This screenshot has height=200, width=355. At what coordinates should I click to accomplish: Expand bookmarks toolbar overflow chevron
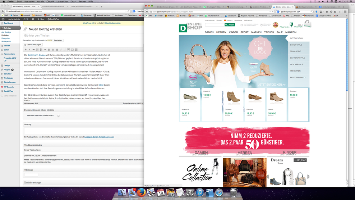(346, 15)
